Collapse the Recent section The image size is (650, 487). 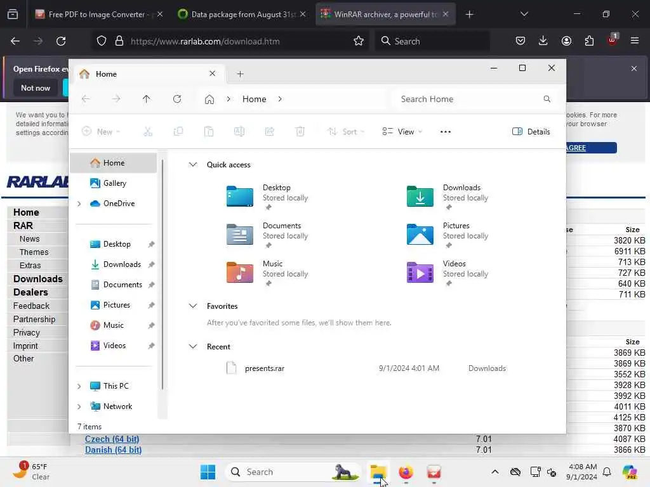tap(193, 346)
